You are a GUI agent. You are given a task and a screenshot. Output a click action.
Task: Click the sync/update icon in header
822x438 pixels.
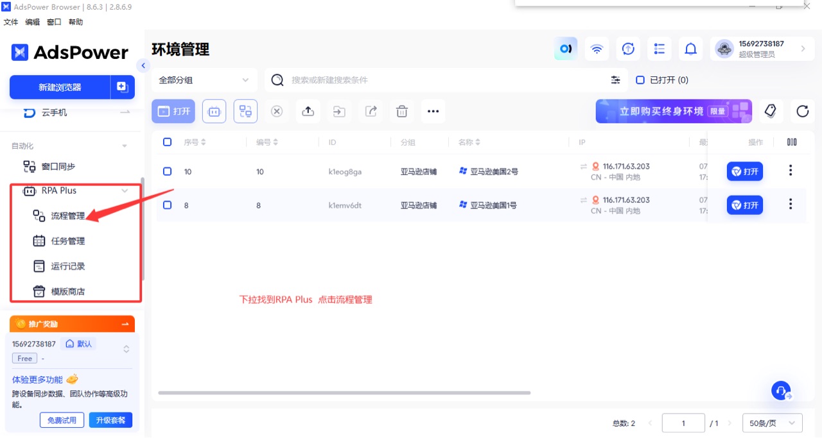(629, 49)
